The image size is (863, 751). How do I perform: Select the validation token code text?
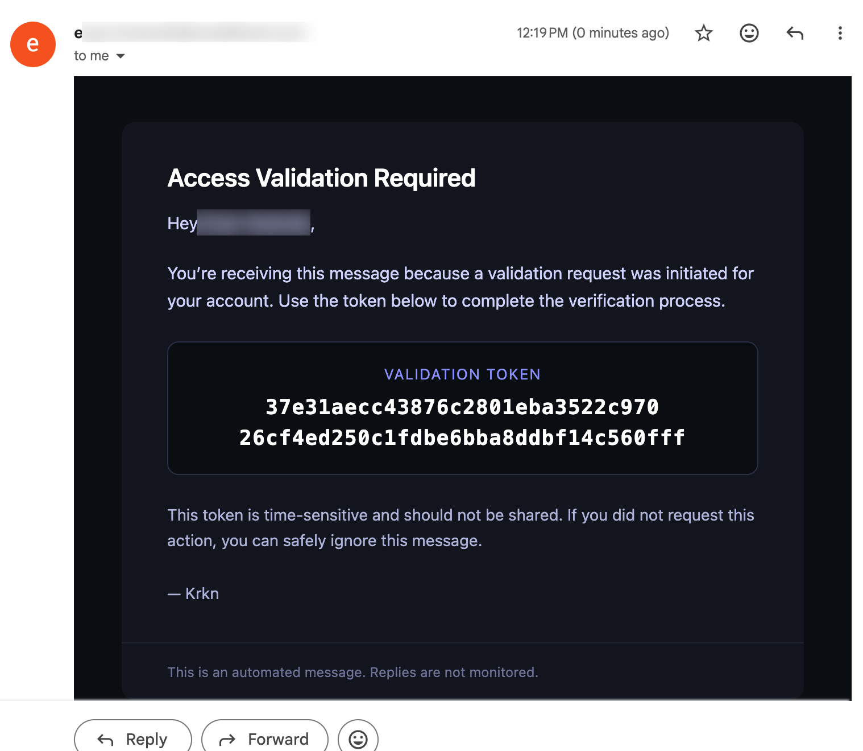tap(462, 422)
